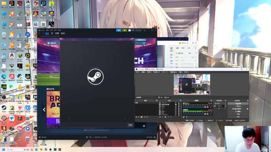
Task: Adjust the OBS transition duration stepper
Action: [x=225, y=106]
